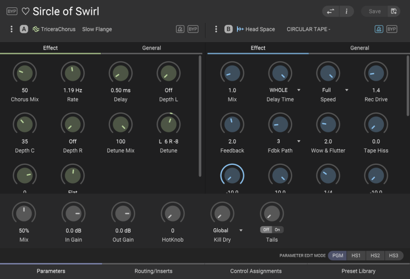Image resolution: width=410 pixels, height=279 pixels.
Task: Click the highlighted blue-ring knob
Action: (x=232, y=176)
